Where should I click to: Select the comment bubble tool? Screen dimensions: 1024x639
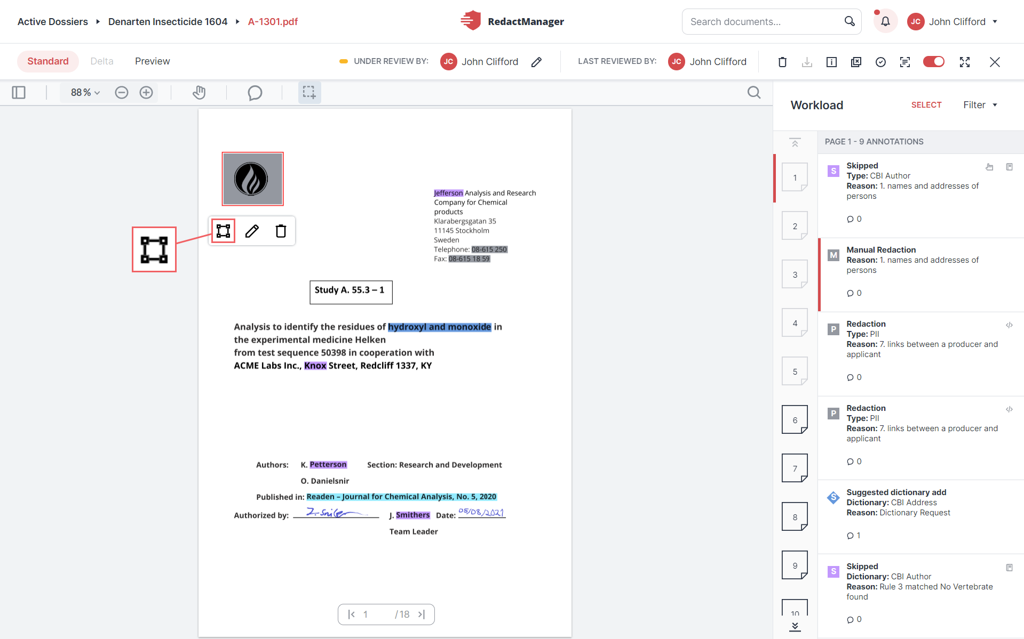pos(255,93)
